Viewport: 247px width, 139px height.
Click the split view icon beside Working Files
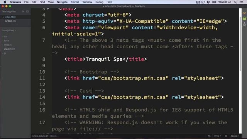pos(27,12)
